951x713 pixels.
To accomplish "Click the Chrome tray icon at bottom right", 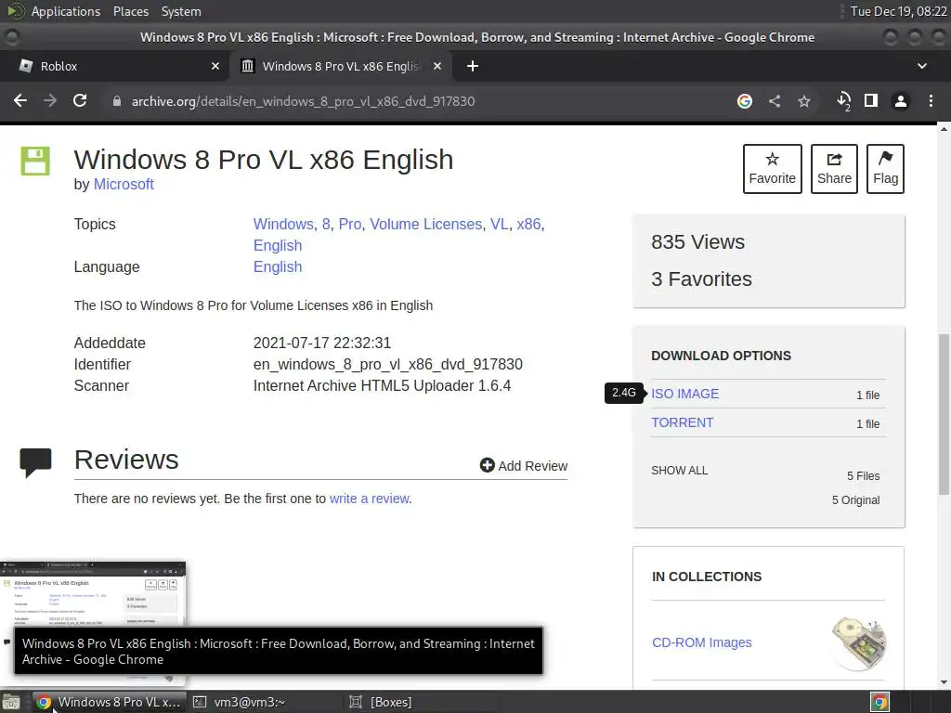I will click(x=879, y=702).
